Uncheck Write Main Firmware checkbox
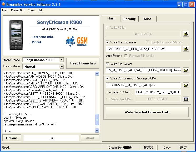Image resolution: width=196 pixels, height=152 pixels. pyautogui.click(x=107, y=42)
